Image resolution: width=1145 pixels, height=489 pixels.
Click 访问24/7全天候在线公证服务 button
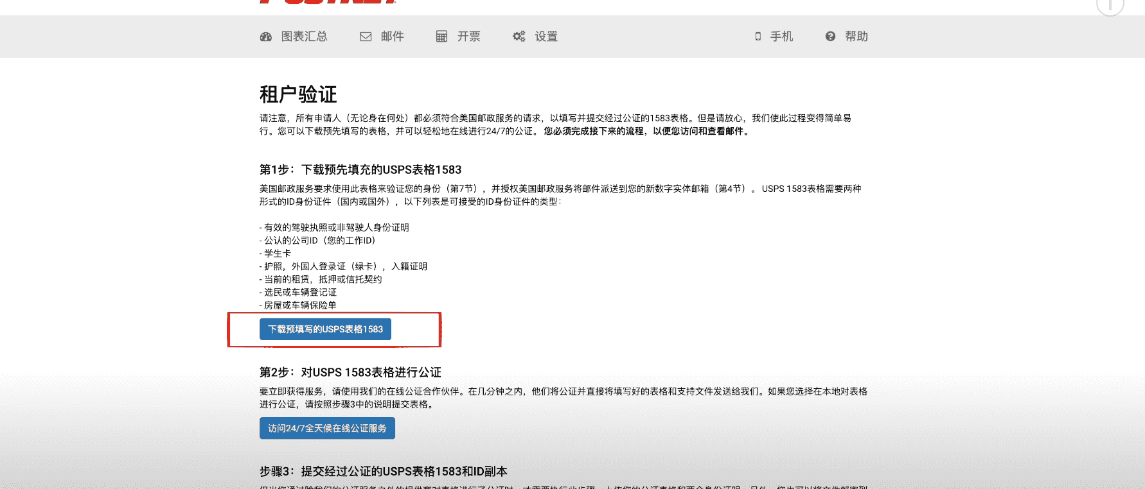tap(327, 428)
